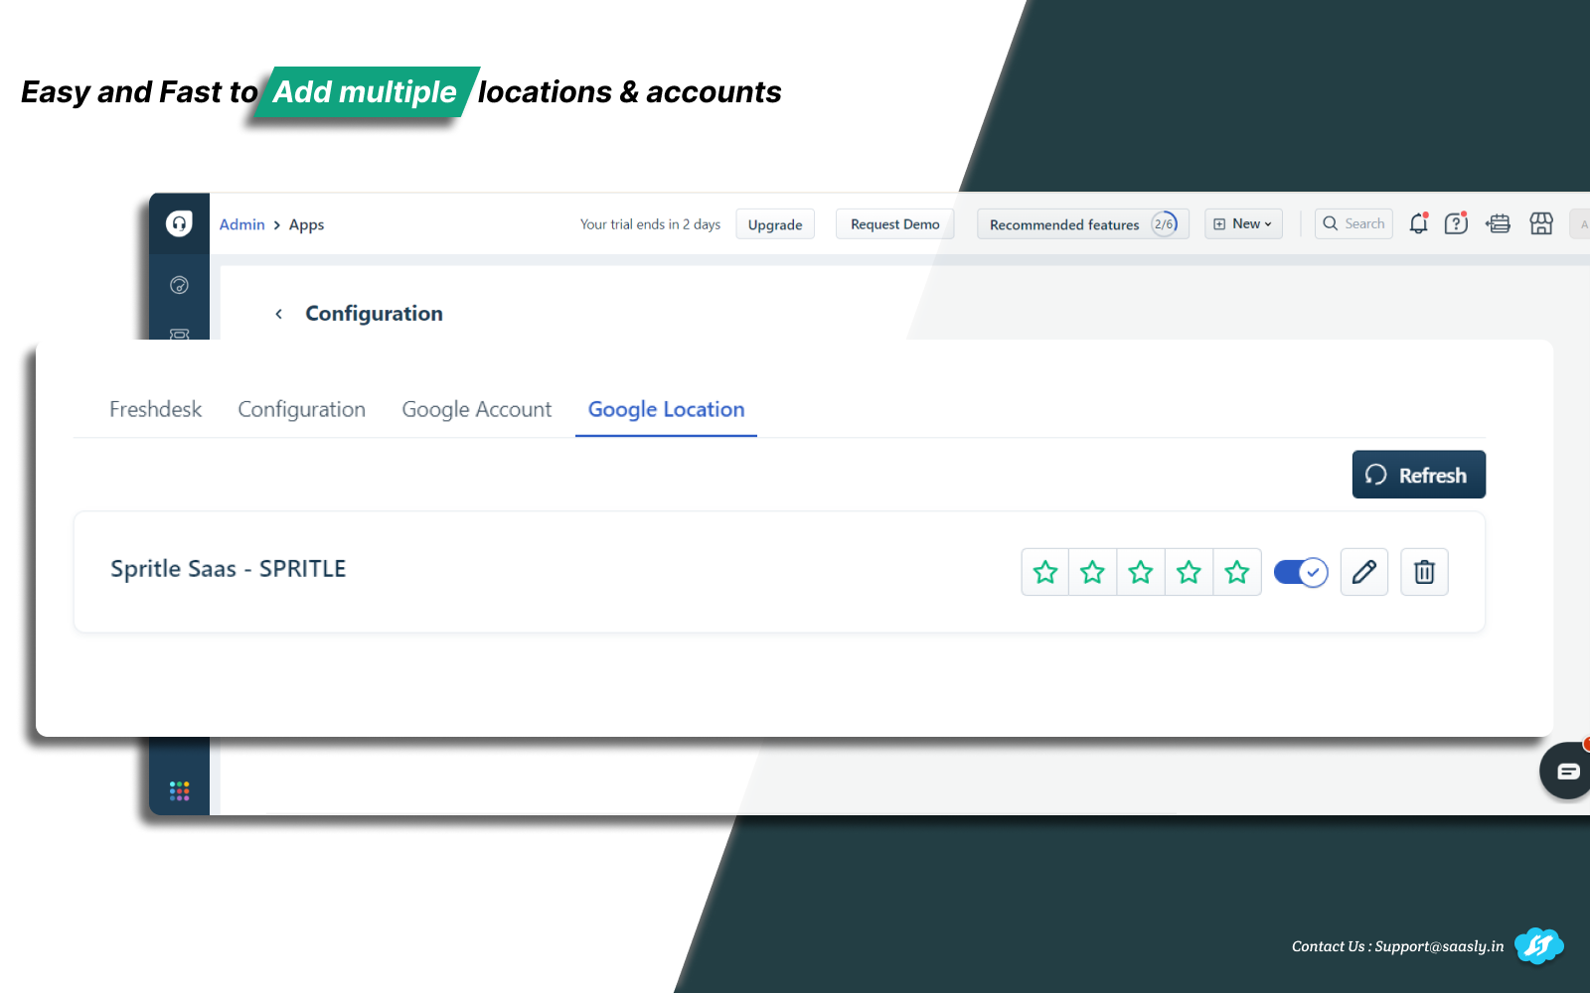Select the Google Location tab
Viewport: 1590px width, 993px height.
click(666, 409)
